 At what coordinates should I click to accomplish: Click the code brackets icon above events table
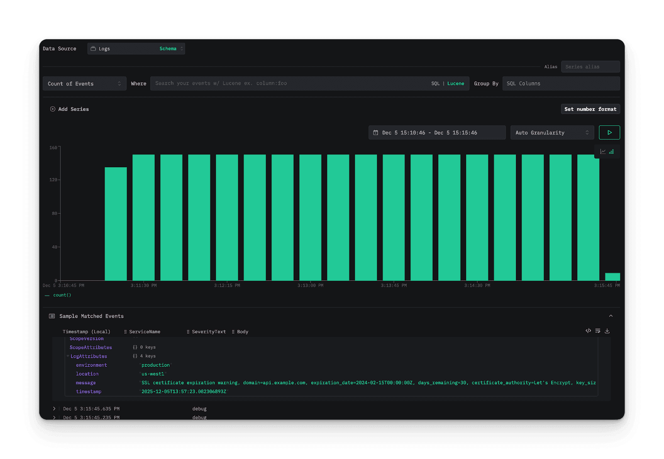pyautogui.click(x=588, y=331)
